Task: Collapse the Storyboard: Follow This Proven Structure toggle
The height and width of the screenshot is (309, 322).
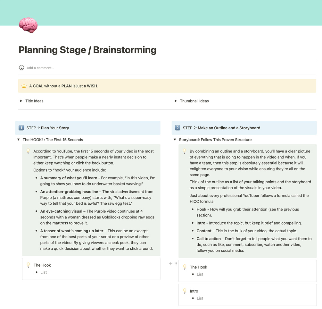Action: click(x=175, y=140)
